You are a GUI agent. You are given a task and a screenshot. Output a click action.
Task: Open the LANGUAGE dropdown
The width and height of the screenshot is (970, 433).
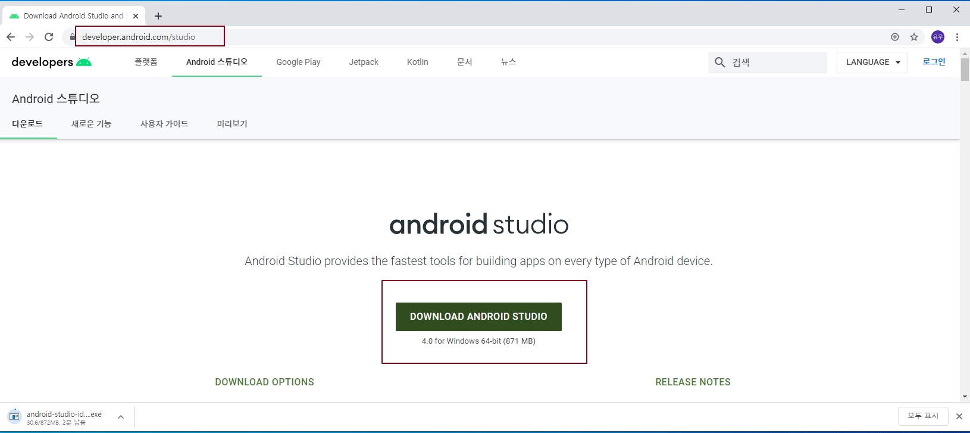(872, 62)
